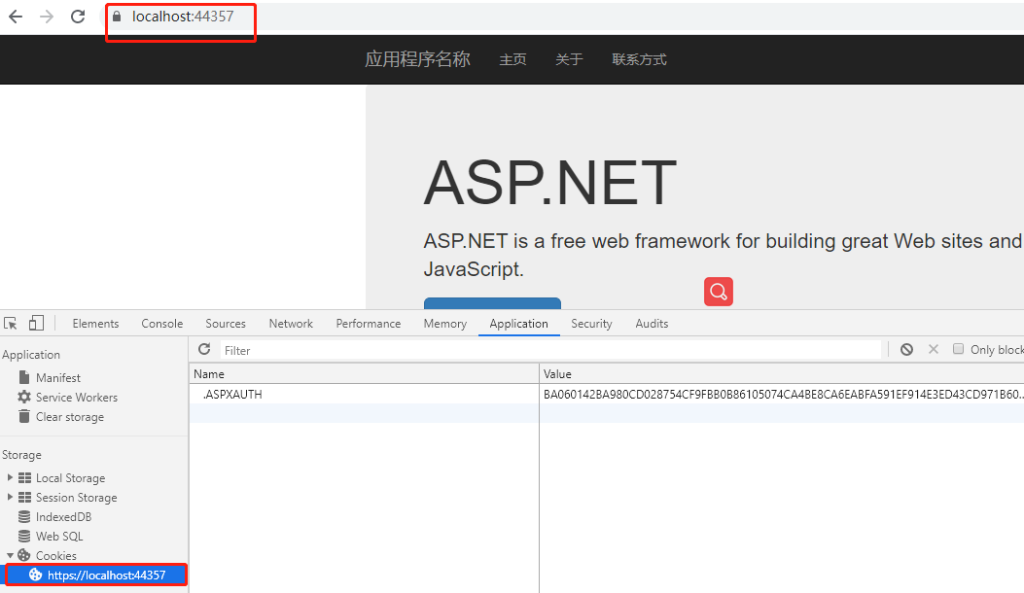Switch to the Elements tab

[95, 324]
